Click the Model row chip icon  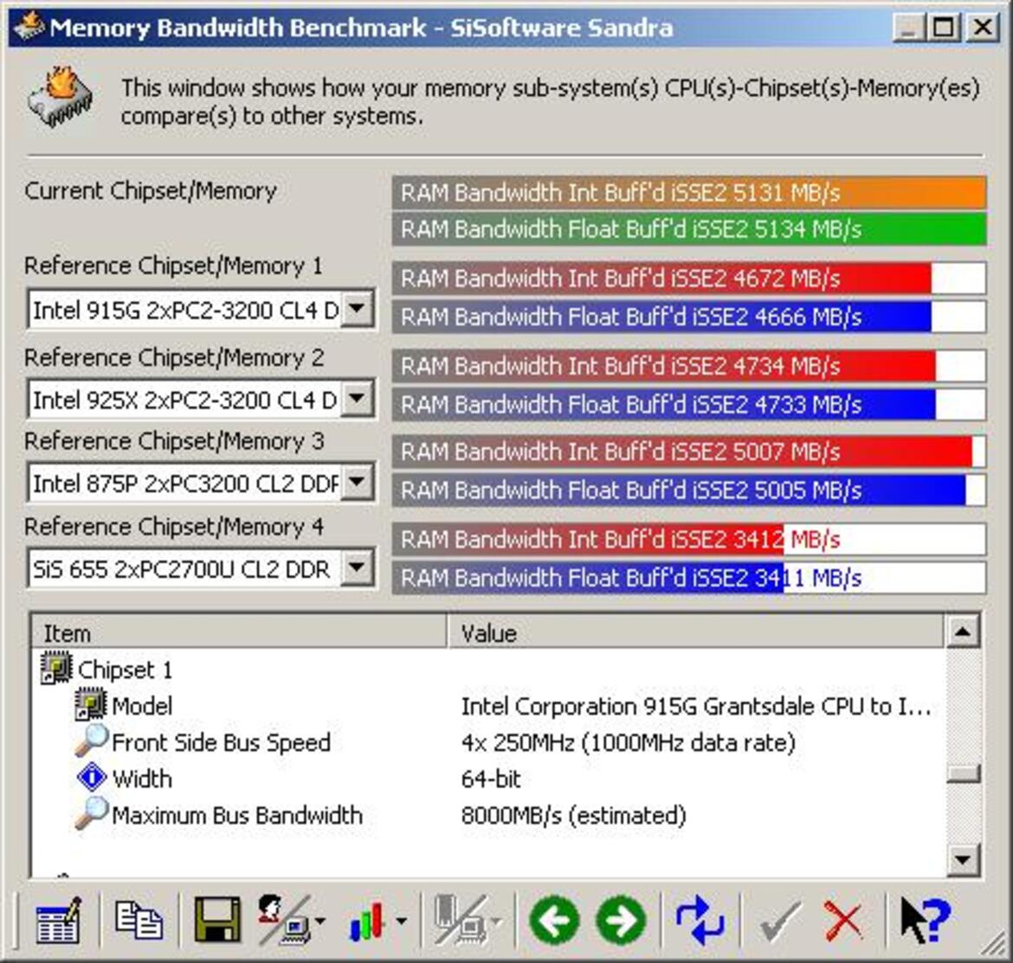(90, 704)
